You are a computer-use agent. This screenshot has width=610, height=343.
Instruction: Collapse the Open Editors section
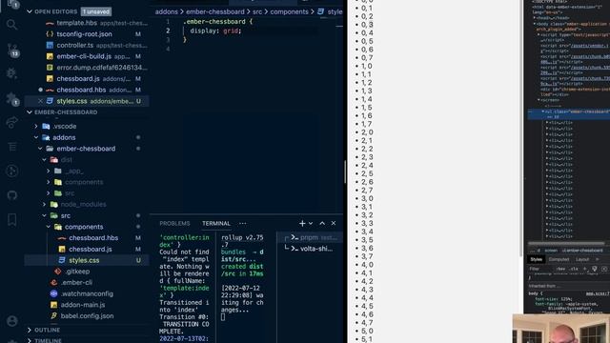tap(30, 11)
